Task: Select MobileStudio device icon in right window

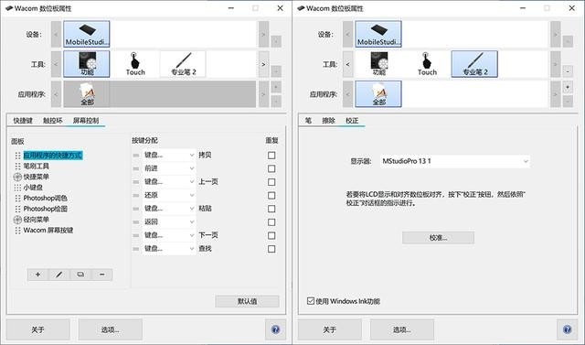Action: (378, 34)
